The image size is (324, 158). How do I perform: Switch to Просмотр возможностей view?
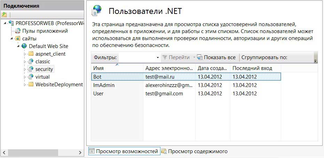124,151
